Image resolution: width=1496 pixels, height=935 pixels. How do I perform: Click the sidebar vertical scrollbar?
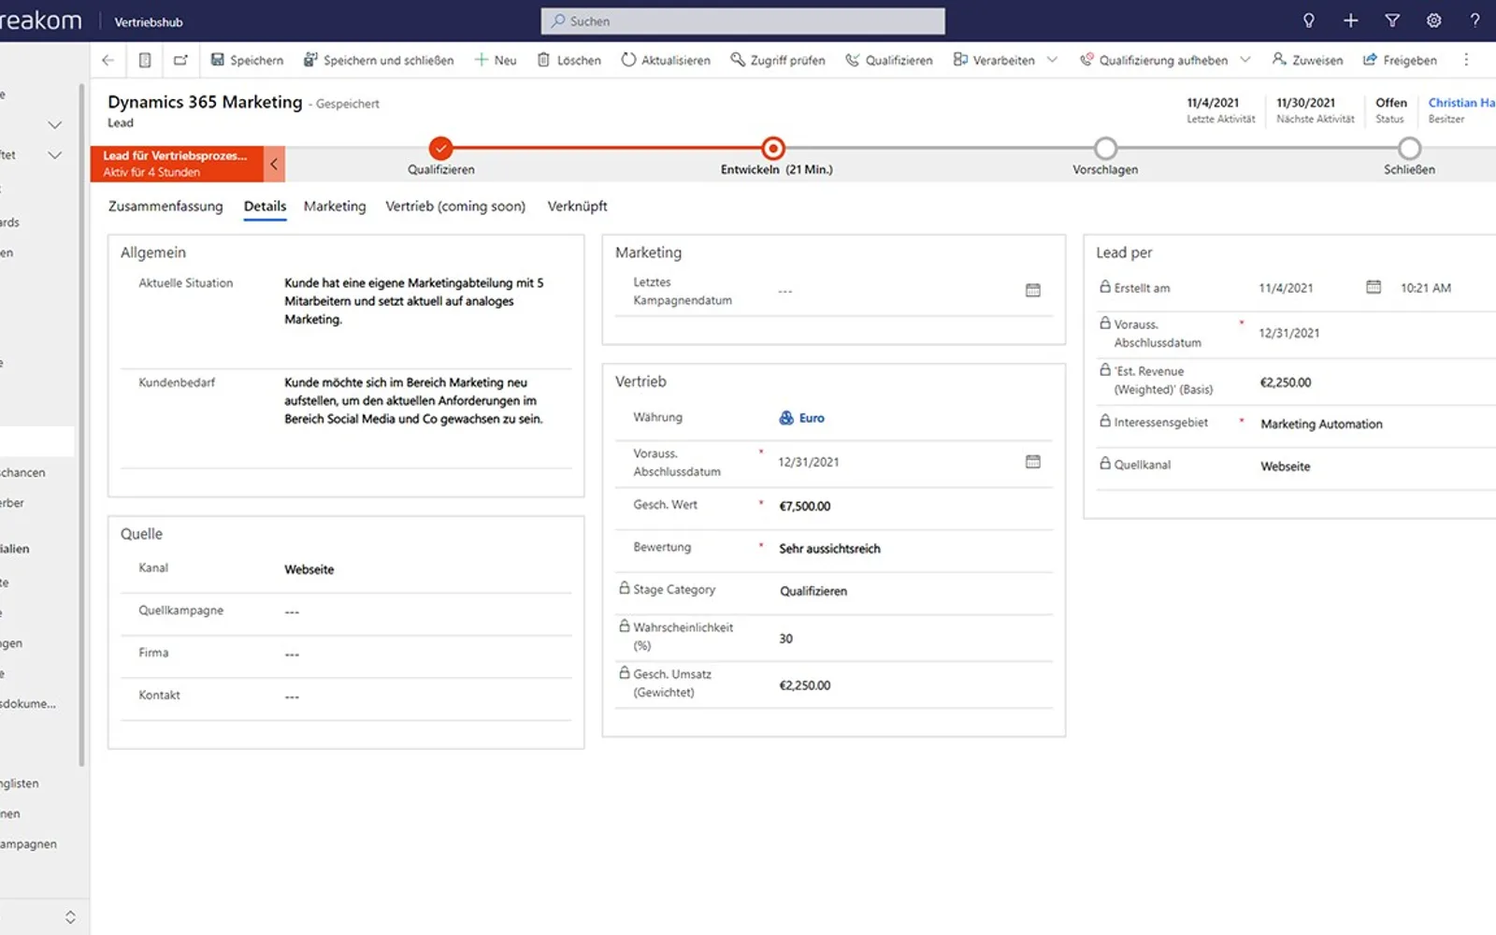pos(82,425)
